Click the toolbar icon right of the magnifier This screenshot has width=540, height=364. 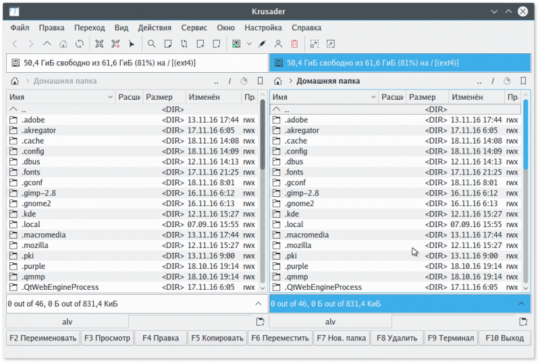(167, 44)
